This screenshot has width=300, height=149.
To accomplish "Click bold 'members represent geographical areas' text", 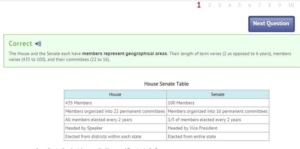I will coord(124,53).
